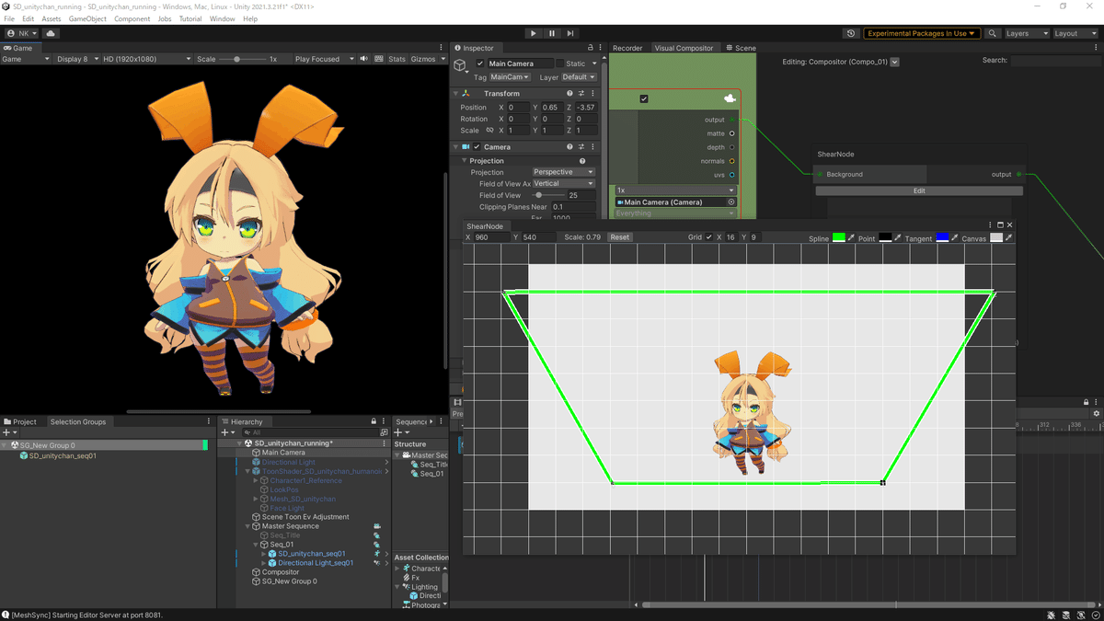Toggle the checkbox on the compositor camera node

click(644, 98)
